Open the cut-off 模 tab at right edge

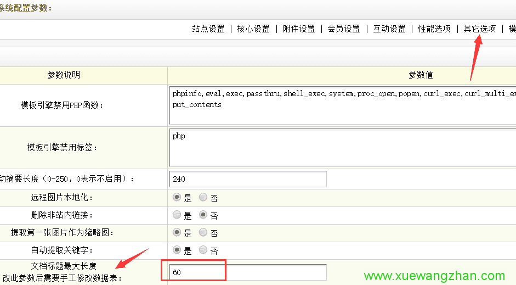[512, 29]
